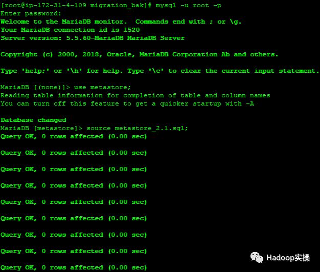
Task: Click the "Enter password:" line
Action: 31,13
